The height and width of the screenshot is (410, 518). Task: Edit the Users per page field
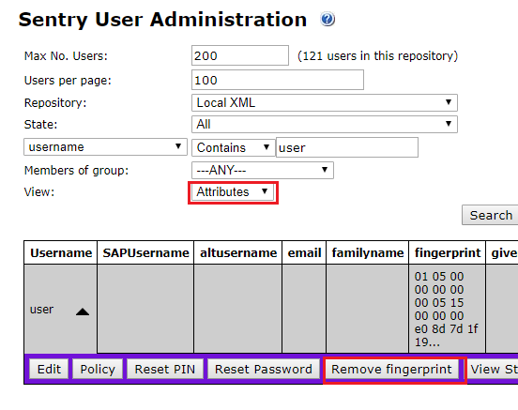[x=278, y=80]
